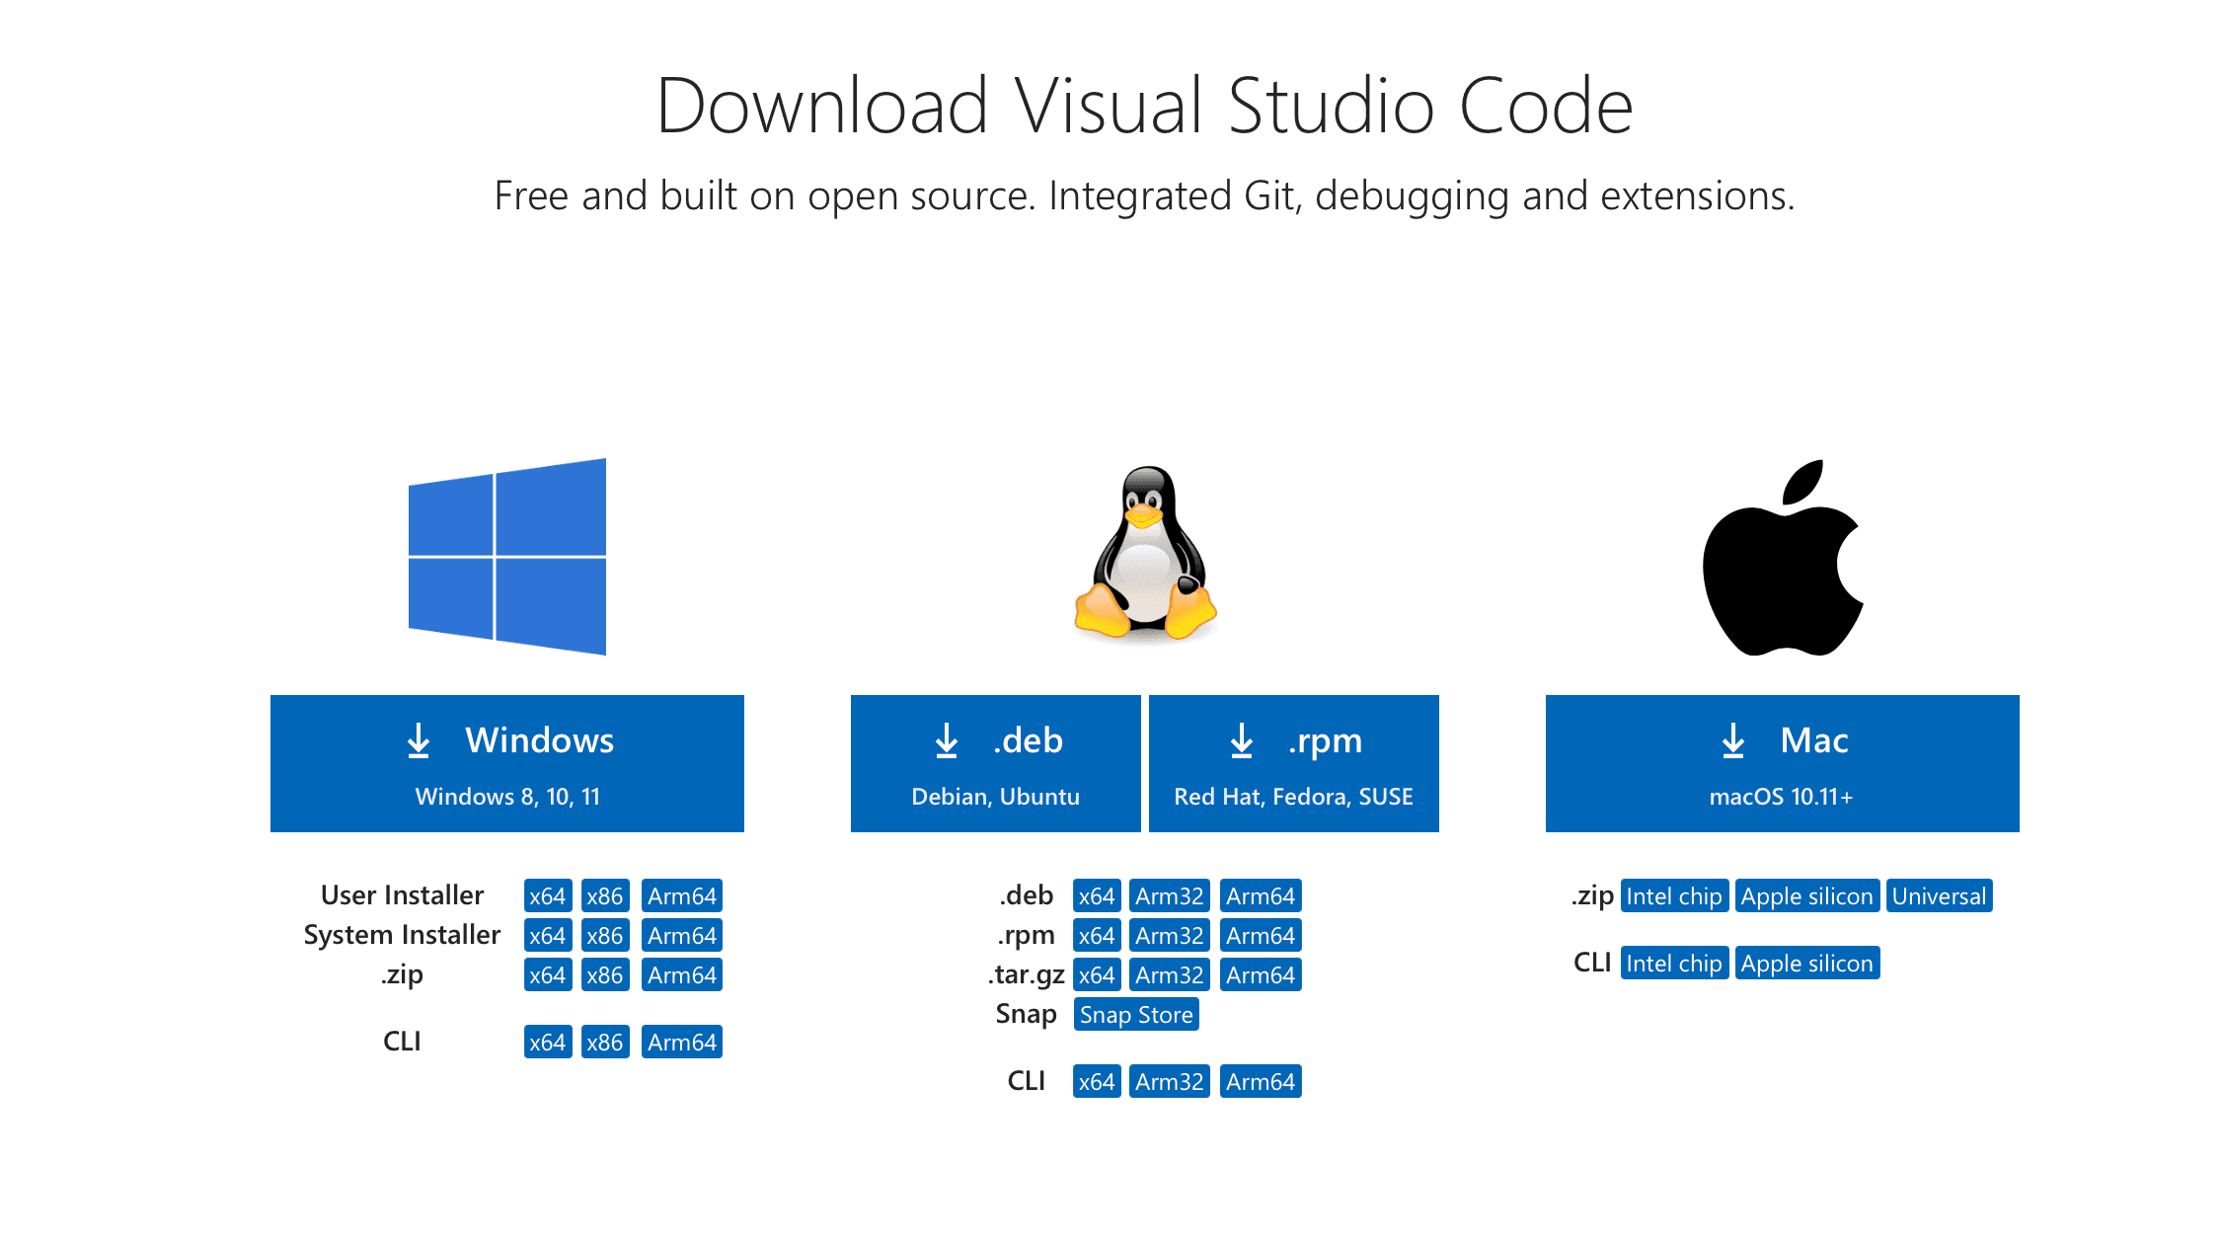Open VS Code on the Snap Store
The height and width of the screenshot is (1240, 2223).
[x=1136, y=1014]
